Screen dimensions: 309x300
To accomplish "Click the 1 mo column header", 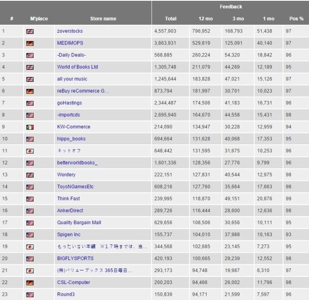I will (268, 19).
